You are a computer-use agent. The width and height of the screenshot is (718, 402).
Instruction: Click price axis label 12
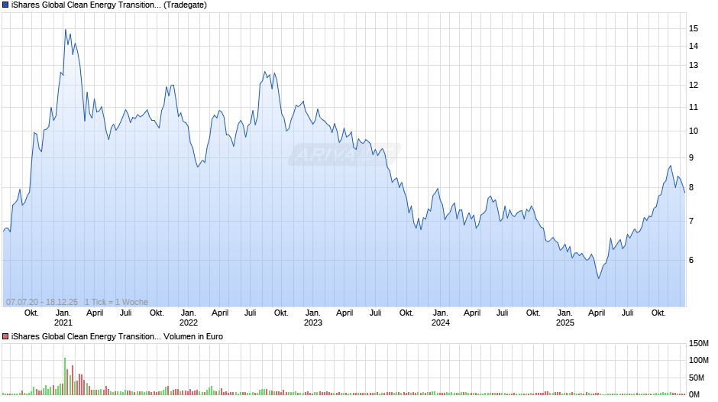694,85
